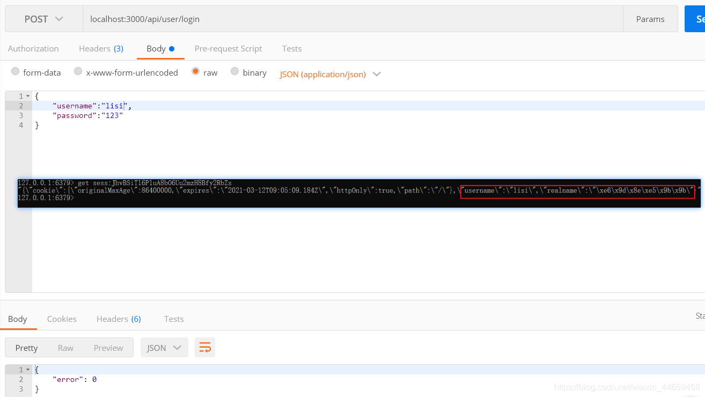Click the request URL field

[x=353, y=19]
